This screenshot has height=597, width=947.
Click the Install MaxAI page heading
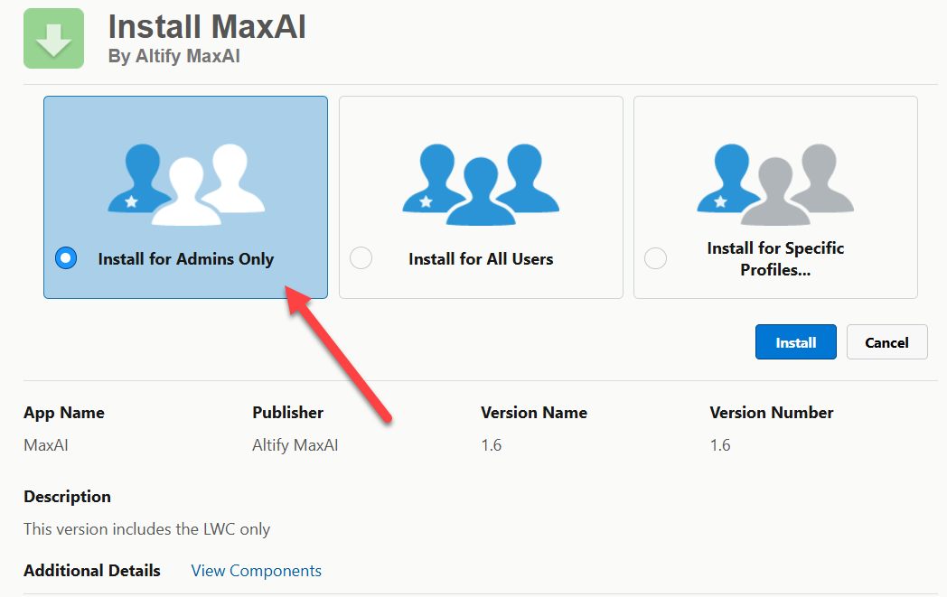click(x=207, y=26)
